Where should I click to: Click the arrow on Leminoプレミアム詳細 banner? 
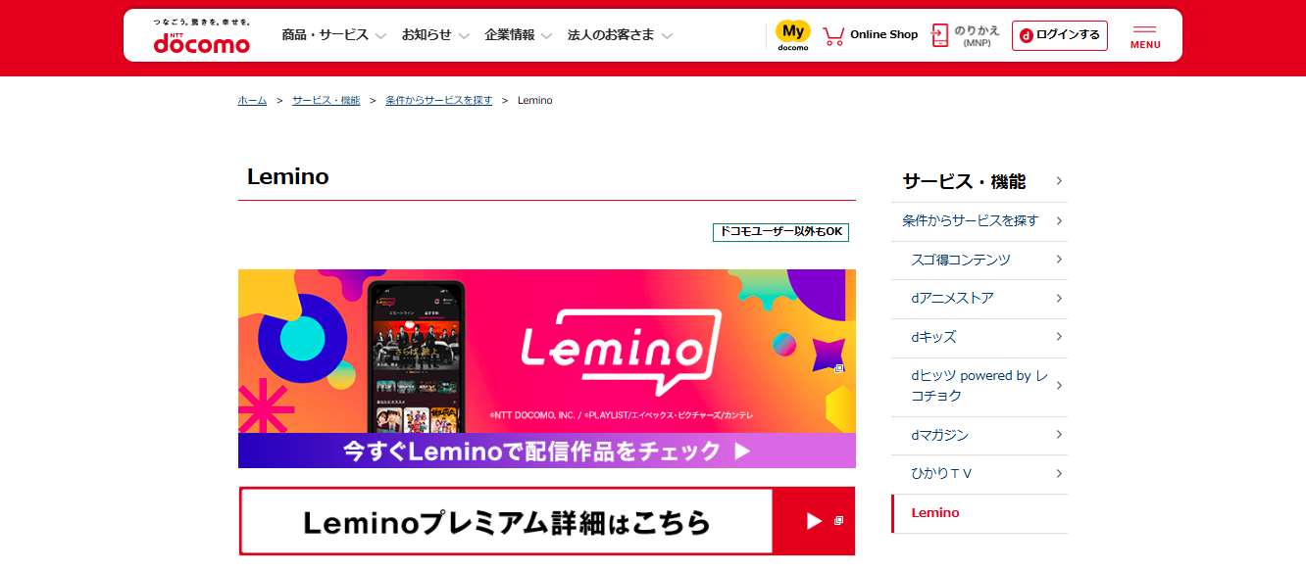pyautogui.click(x=814, y=521)
